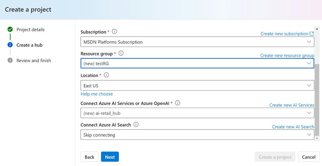Open the Location dropdown showing East US
The width and height of the screenshot is (322, 166).
tap(197, 86)
